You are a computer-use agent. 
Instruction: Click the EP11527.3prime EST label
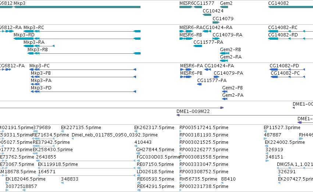[282, 128]
